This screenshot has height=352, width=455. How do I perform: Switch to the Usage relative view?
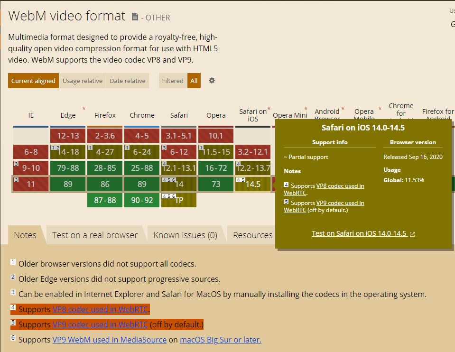click(83, 81)
